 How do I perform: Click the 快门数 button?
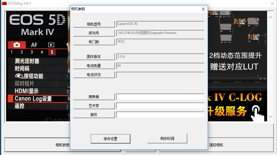coord(94,42)
